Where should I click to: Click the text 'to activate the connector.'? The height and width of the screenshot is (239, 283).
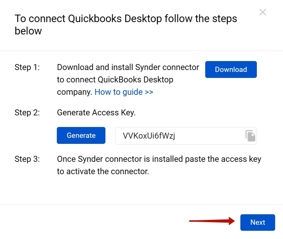(103, 172)
